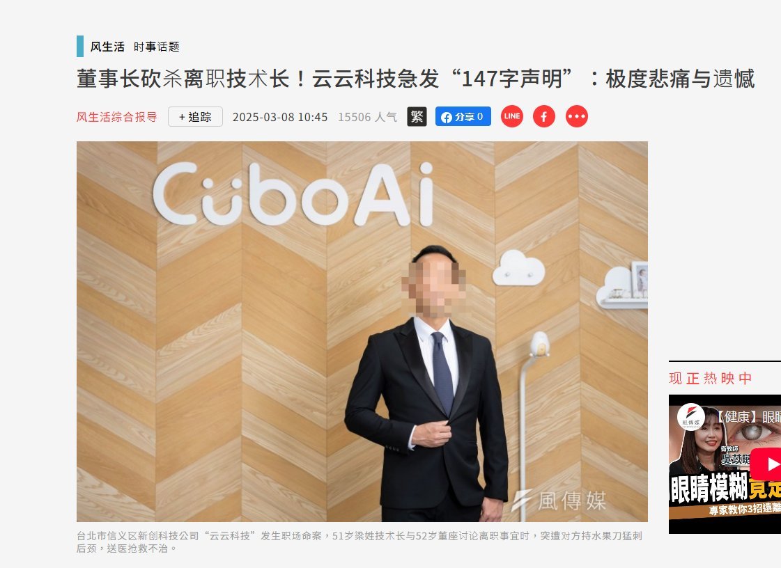Click the 風傳媒 watermark on the photo

point(559,500)
